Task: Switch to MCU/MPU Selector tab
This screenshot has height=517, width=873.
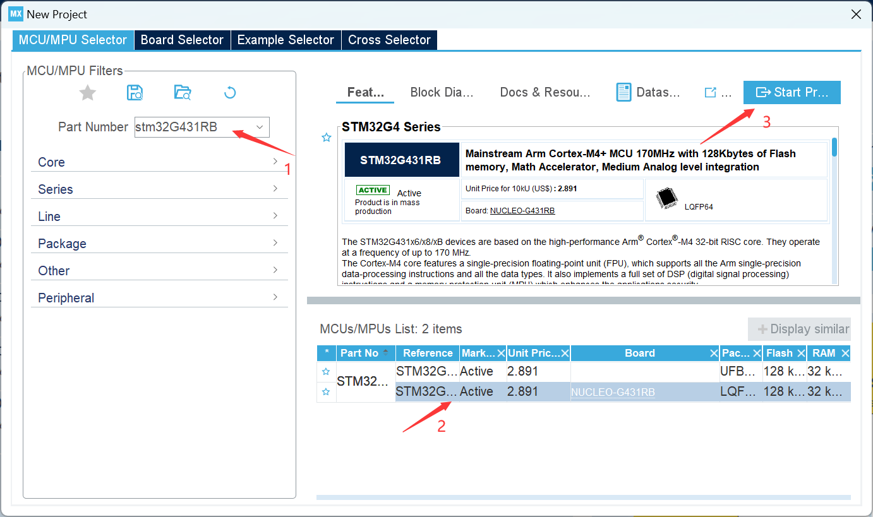Action: 73,40
